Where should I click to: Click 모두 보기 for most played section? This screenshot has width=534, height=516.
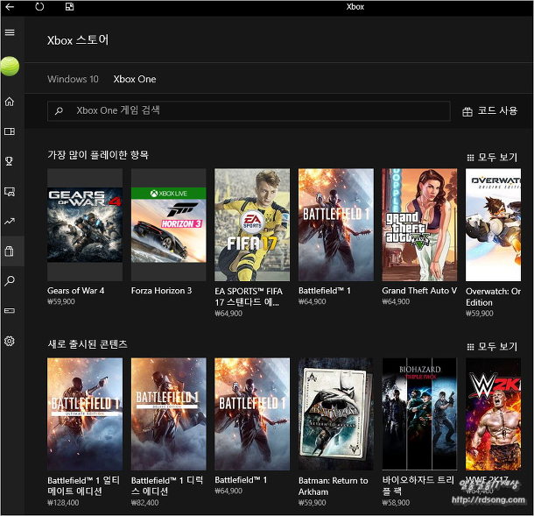click(492, 158)
